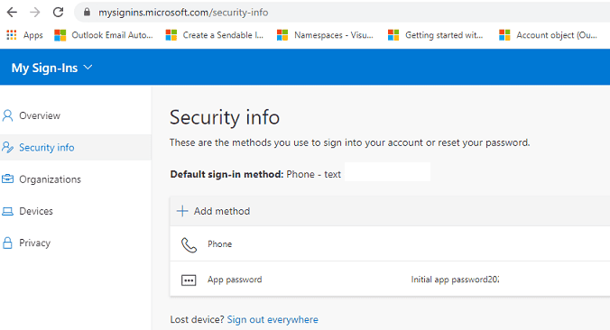610x330 pixels.
Task: Click the Organizations briefcase icon
Action: [7, 179]
